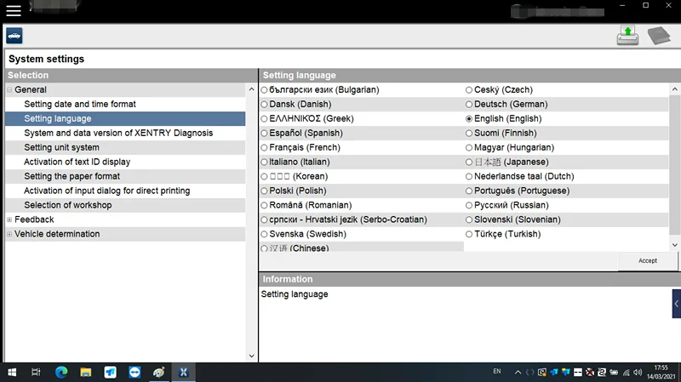Click the vehicle icon in the toolbar

(14, 36)
